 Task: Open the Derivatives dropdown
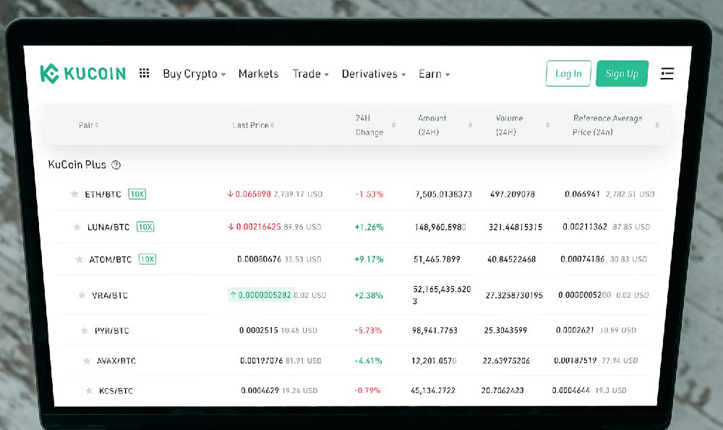(373, 74)
